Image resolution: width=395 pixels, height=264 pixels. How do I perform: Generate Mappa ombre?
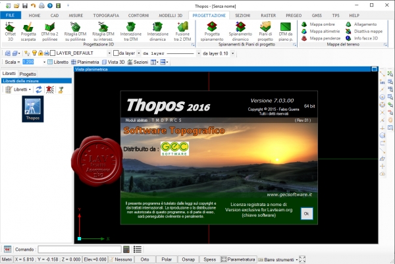click(318, 24)
